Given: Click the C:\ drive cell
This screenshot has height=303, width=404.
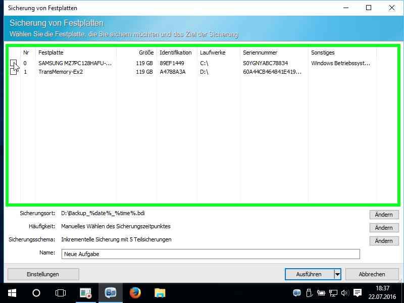Looking at the screenshot, I should [x=204, y=63].
